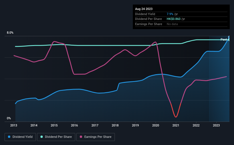Select the 2021 x-axis label
This screenshot has width=234, height=145.
tap(176, 125)
